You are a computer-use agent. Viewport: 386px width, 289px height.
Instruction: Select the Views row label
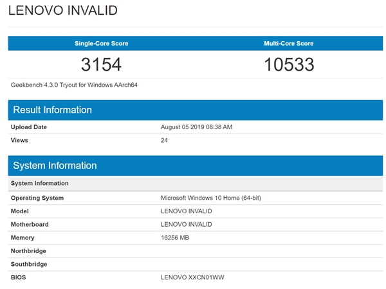20,140
